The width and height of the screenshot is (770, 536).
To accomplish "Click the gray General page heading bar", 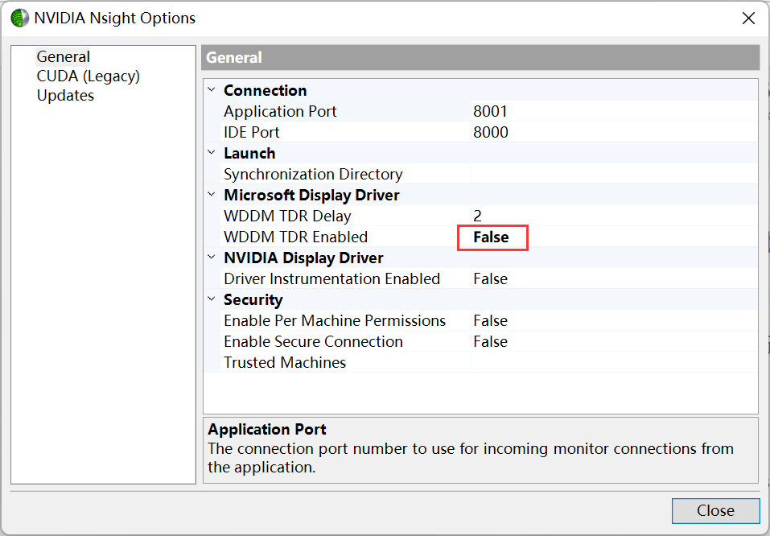I will (480, 57).
